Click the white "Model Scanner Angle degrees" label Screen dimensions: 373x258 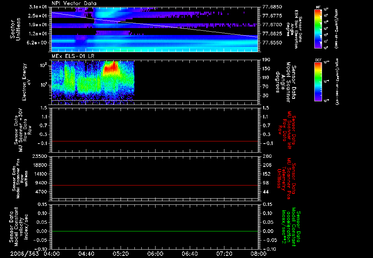(x=286, y=82)
